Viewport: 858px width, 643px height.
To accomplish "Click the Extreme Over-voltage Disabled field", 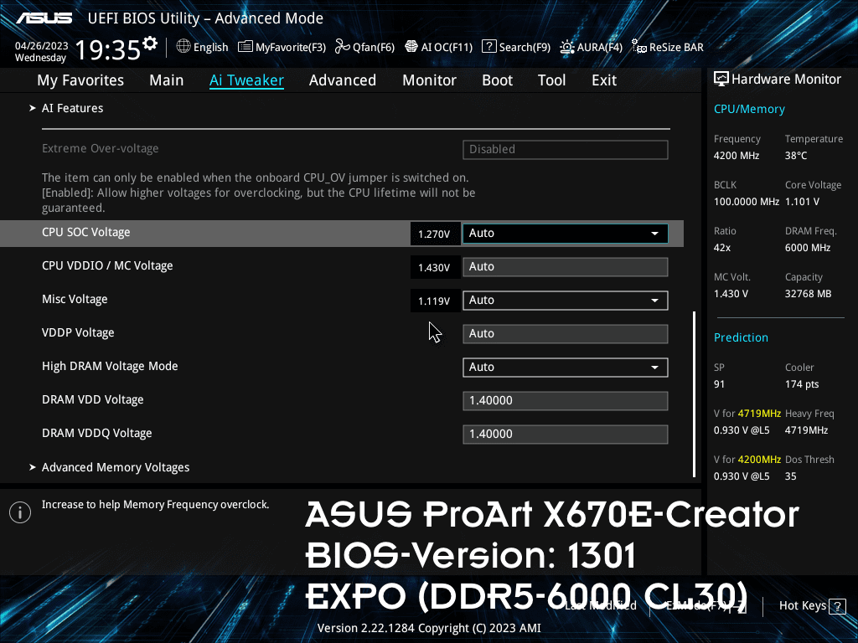I will pos(566,150).
